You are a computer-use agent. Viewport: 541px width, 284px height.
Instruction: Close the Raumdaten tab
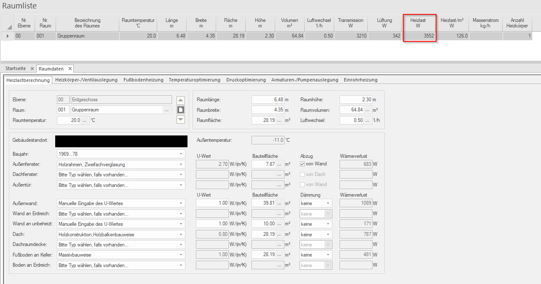(70, 68)
